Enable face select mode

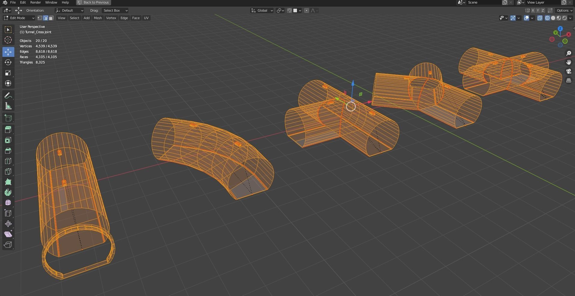(51, 18)
